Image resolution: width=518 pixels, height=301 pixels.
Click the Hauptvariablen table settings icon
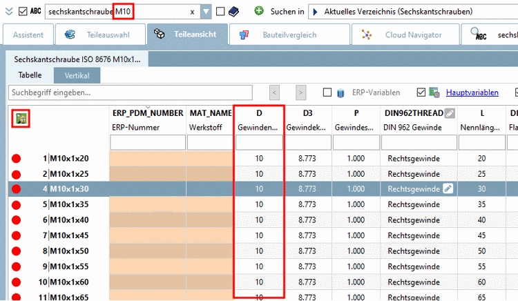434,93
